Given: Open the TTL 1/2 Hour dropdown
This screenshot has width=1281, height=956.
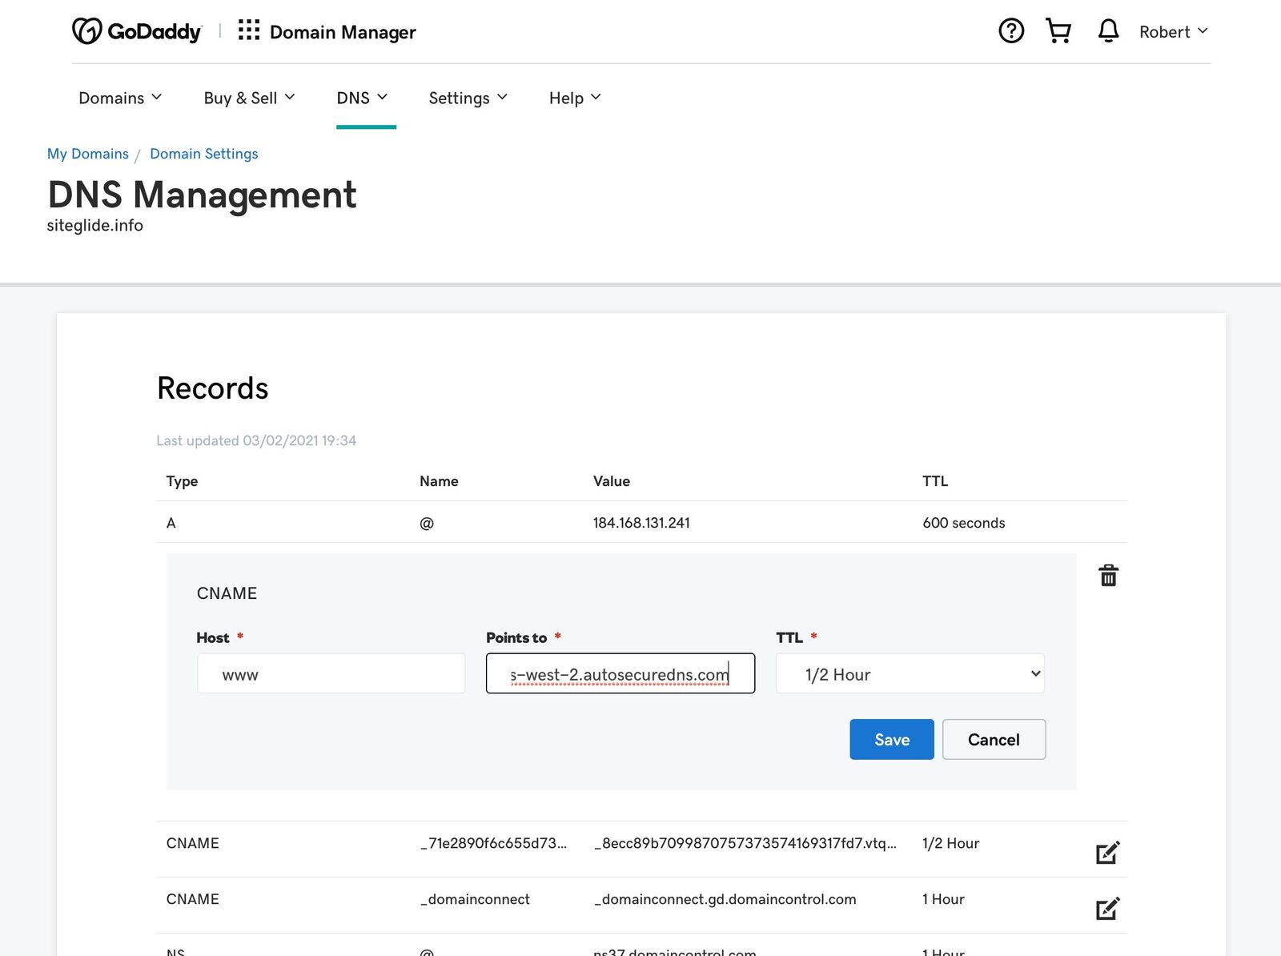Looking at the screenshot, I should coord(910,674).
